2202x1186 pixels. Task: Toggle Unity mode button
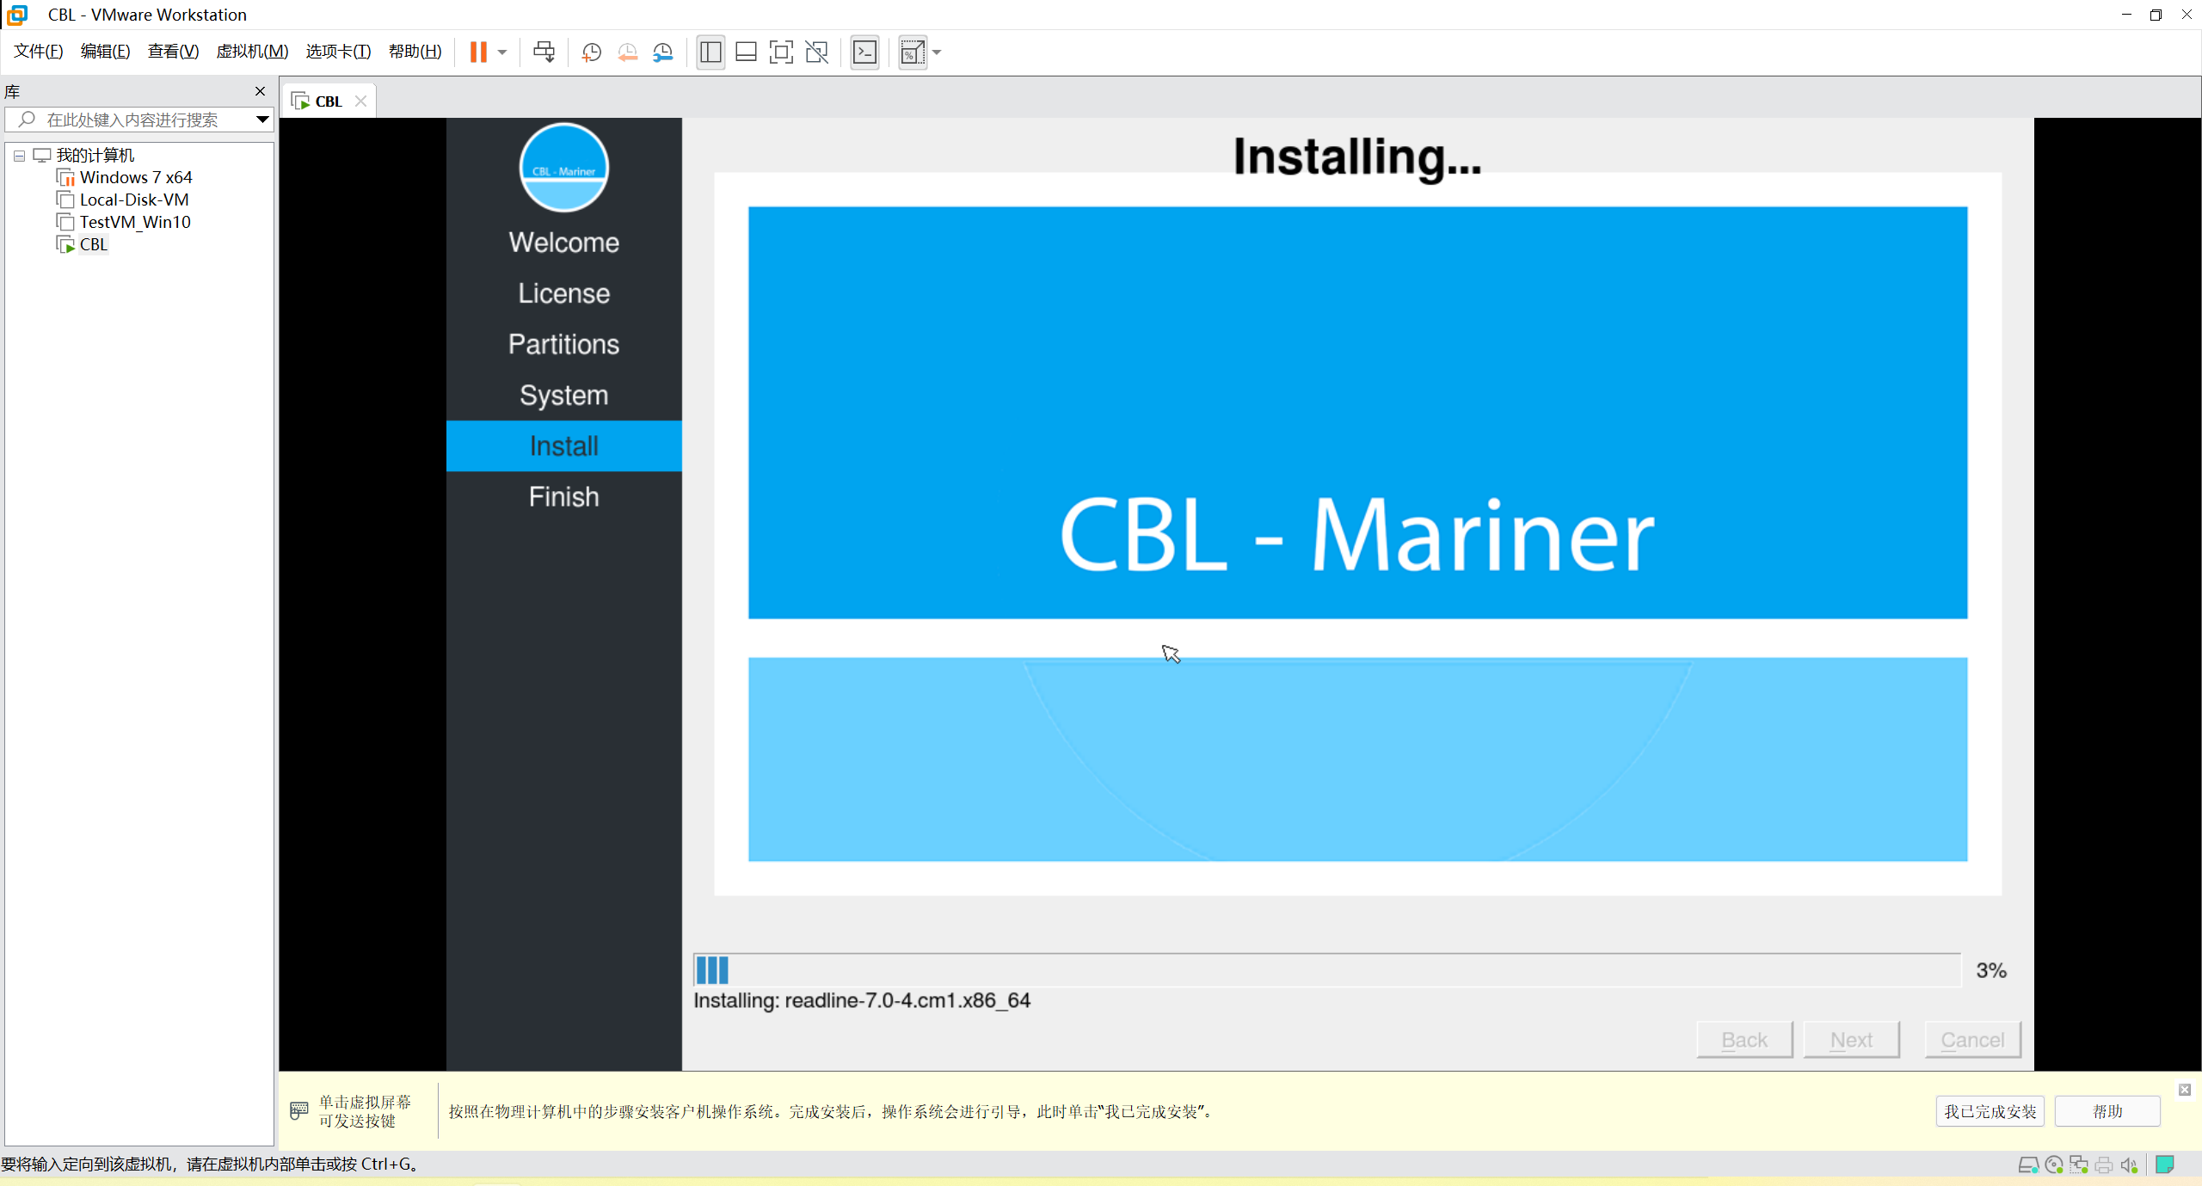pyautogui.click(x=816, y=52)
